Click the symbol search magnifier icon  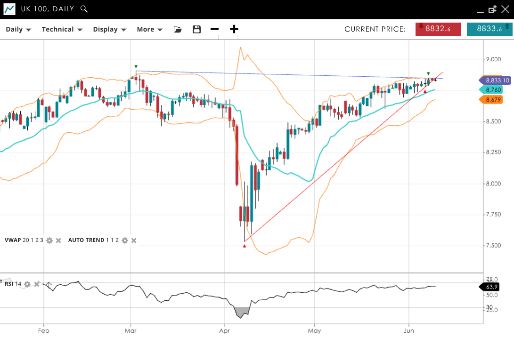(84, 9)
